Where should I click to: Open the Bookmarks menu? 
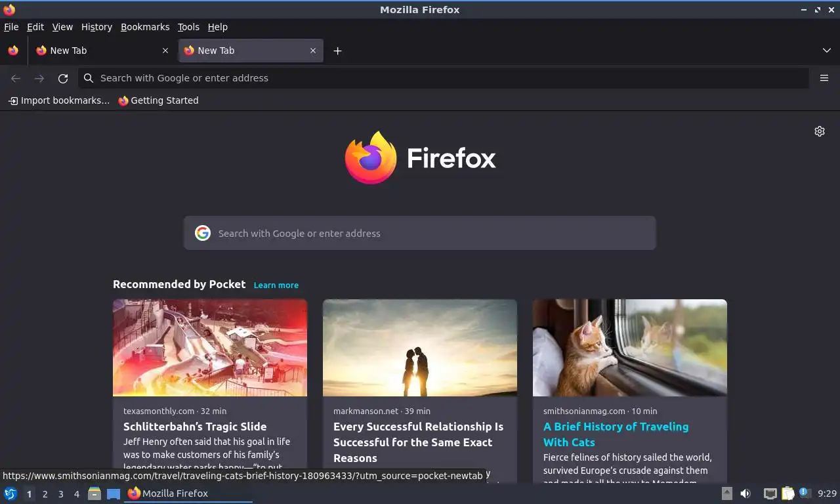145,27
